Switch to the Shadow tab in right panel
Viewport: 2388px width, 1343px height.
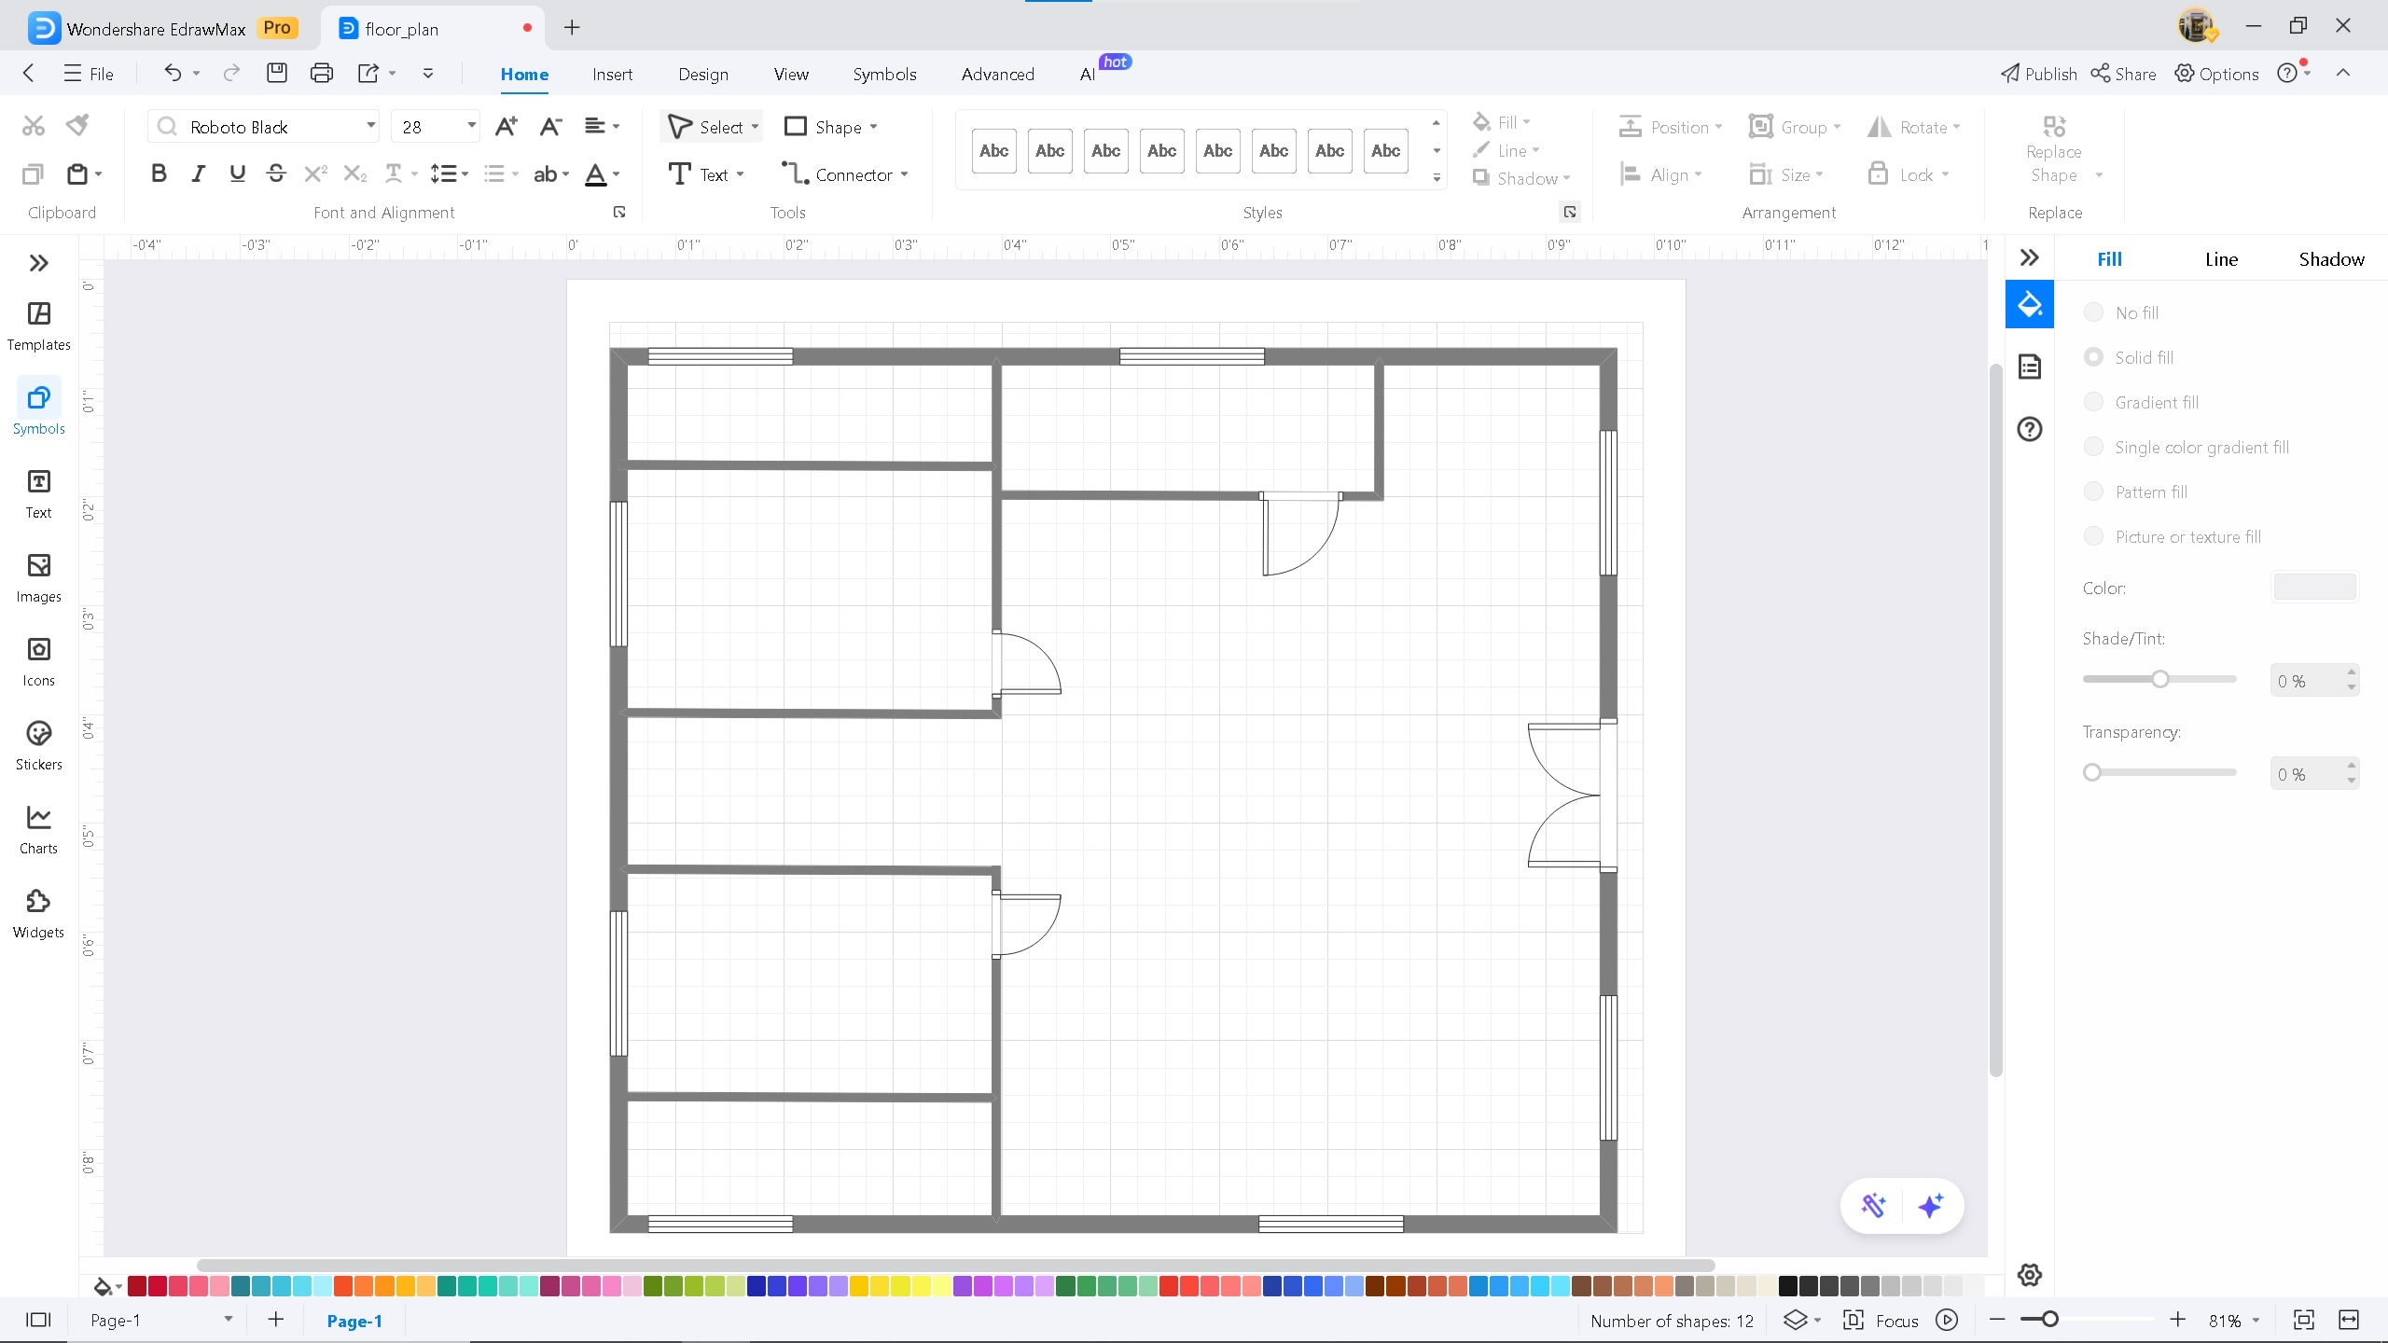pos(2331,259)
